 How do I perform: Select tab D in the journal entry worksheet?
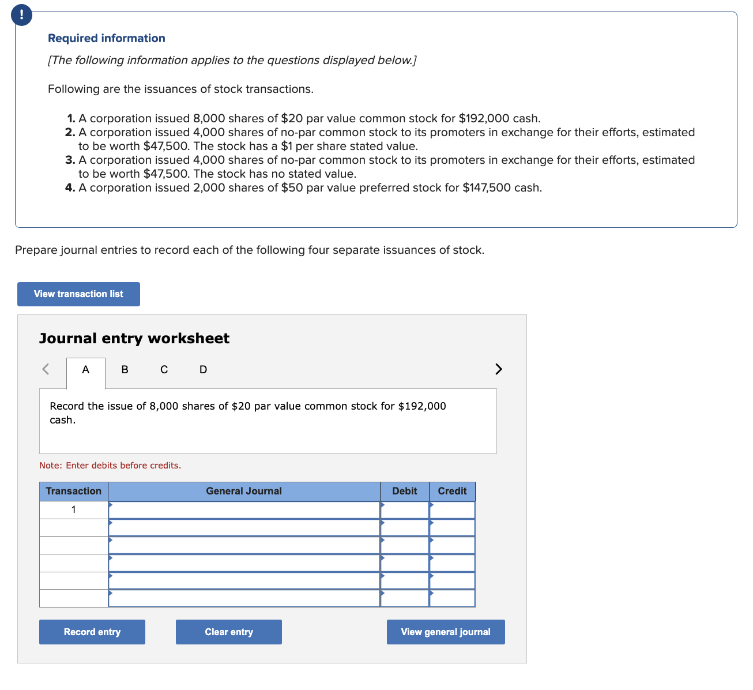pos(202,369)
